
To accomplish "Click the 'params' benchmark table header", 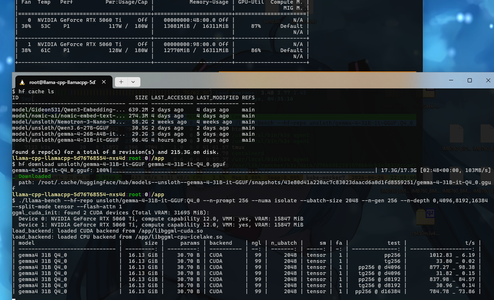I will [190, 243].
